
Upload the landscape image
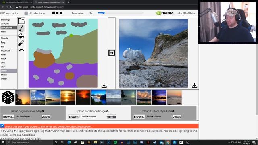(x=111, y=116)
